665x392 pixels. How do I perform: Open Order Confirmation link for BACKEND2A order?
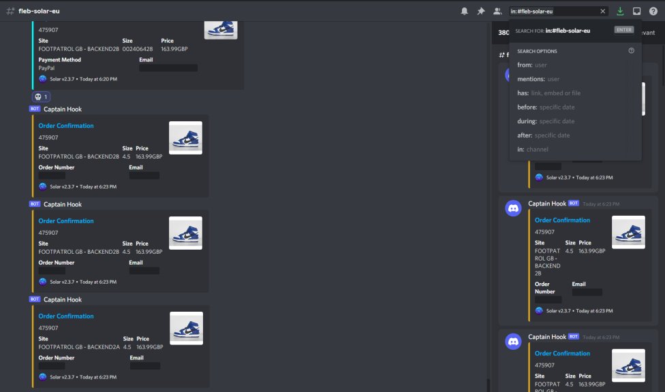65,316
